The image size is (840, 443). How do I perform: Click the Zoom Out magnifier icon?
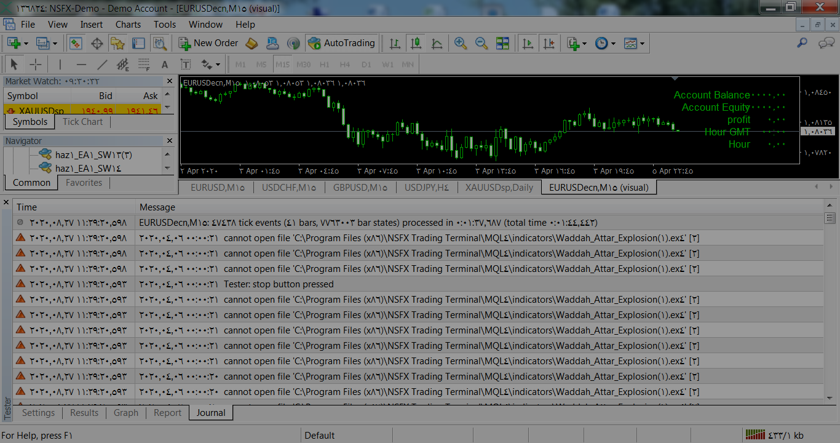pyautogui.click(x=481, y=43)
